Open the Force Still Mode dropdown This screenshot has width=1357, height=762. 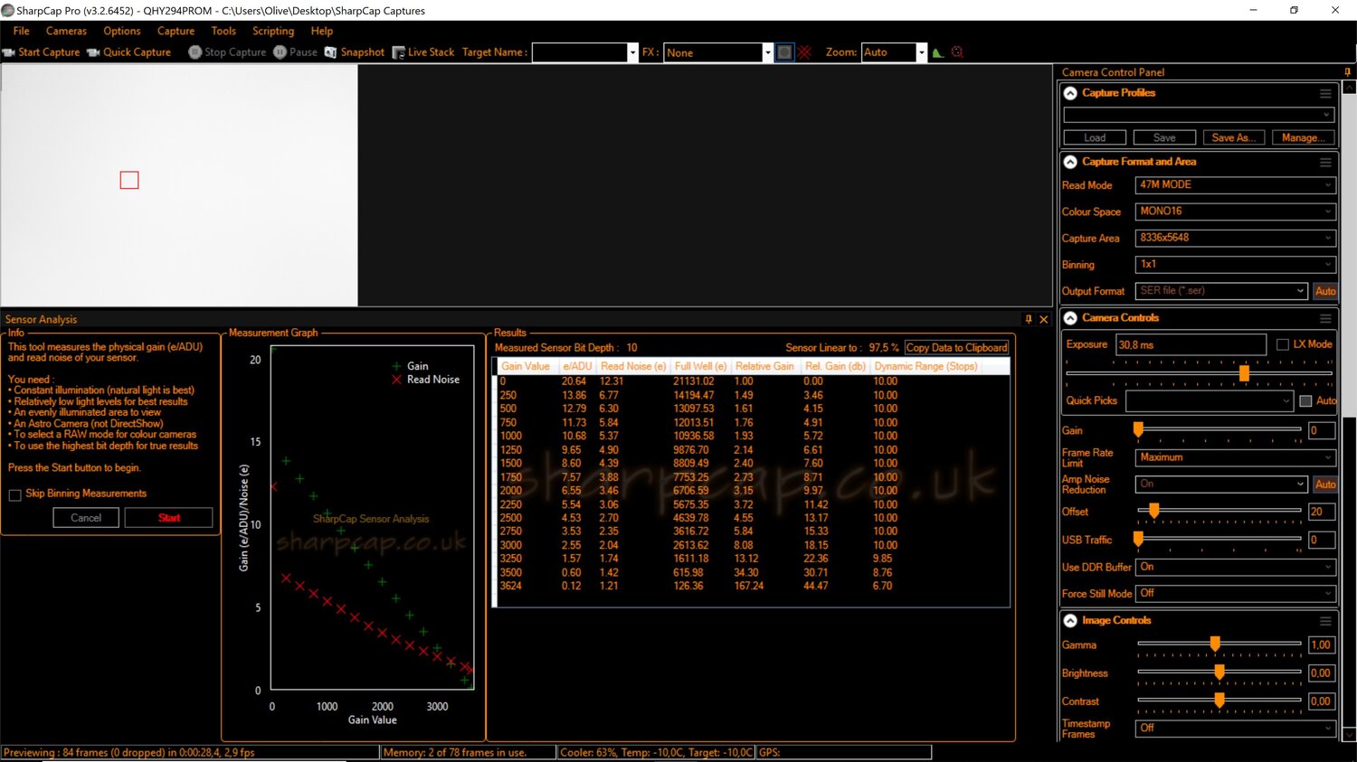[1235, 594]
